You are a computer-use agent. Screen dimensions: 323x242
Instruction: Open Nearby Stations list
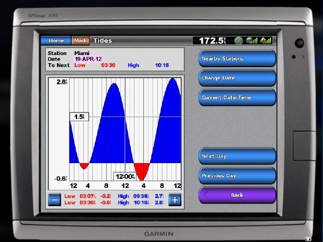pyautogui.click(x=237, y=59)
